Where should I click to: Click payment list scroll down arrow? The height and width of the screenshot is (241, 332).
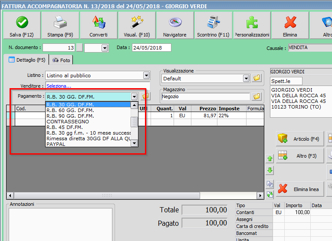[134, 143]
